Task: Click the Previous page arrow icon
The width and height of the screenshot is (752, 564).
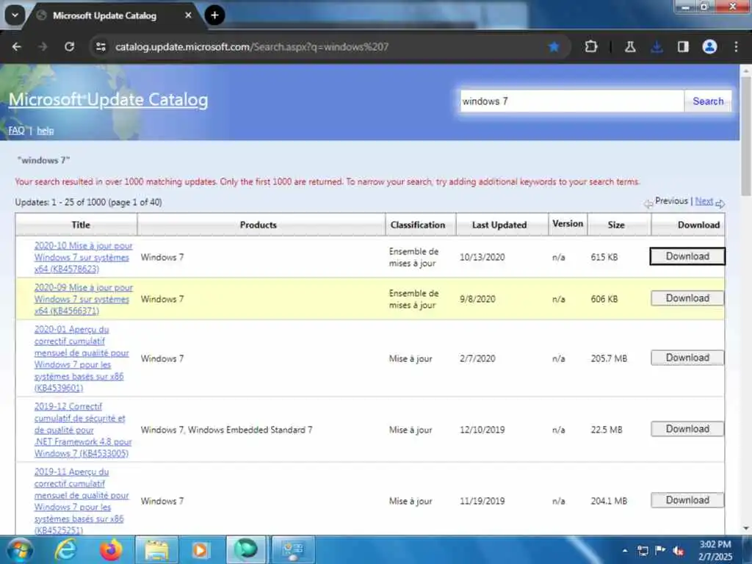Action: (648, 204)
